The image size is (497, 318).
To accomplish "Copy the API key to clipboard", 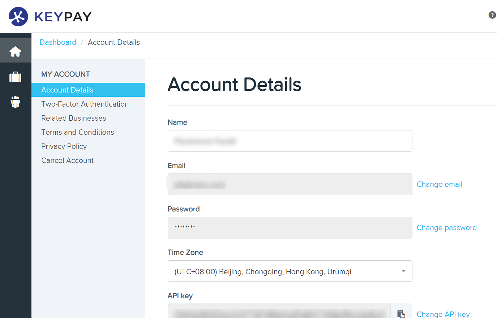I will tap(401, 314).
